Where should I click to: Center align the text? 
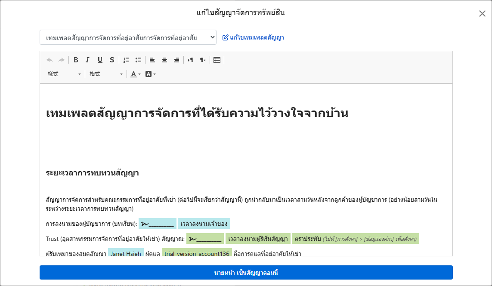(x=164, y=60)
